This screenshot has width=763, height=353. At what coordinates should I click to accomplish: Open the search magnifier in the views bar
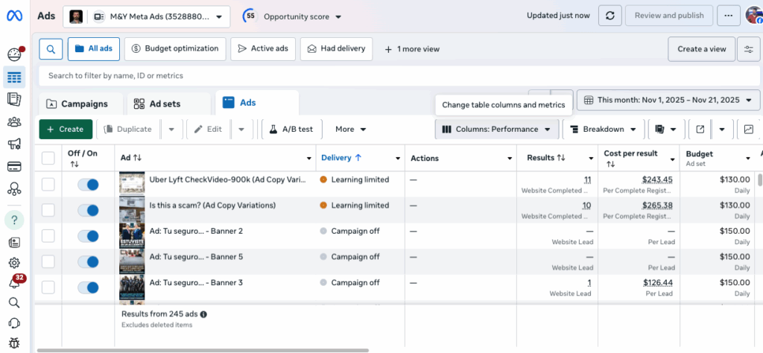click(50, 49)
